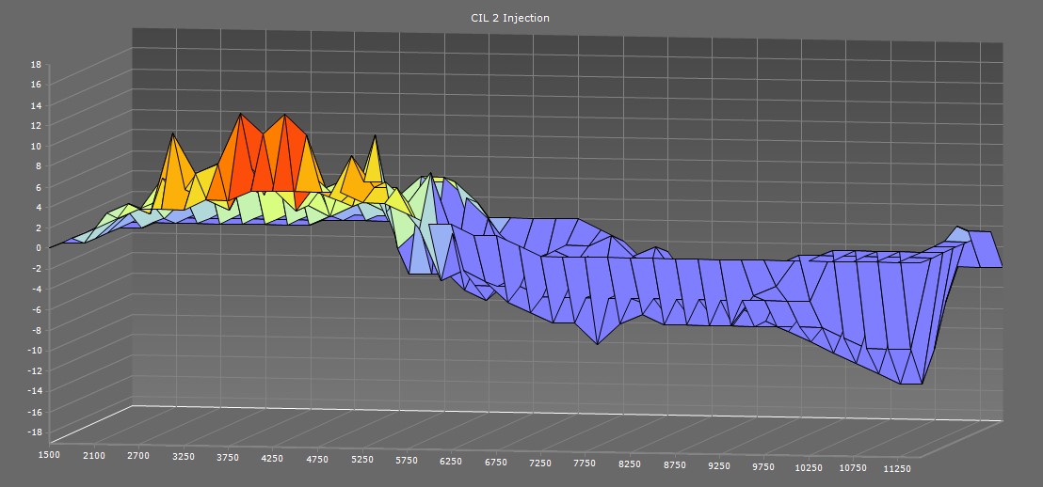Click the x-axis label 4750
1043x487 pixels.
tap(317, 459)
